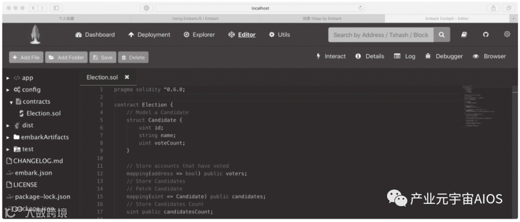Save the current file
Viewport: 520px width, 222px height.
click(103, 57)
